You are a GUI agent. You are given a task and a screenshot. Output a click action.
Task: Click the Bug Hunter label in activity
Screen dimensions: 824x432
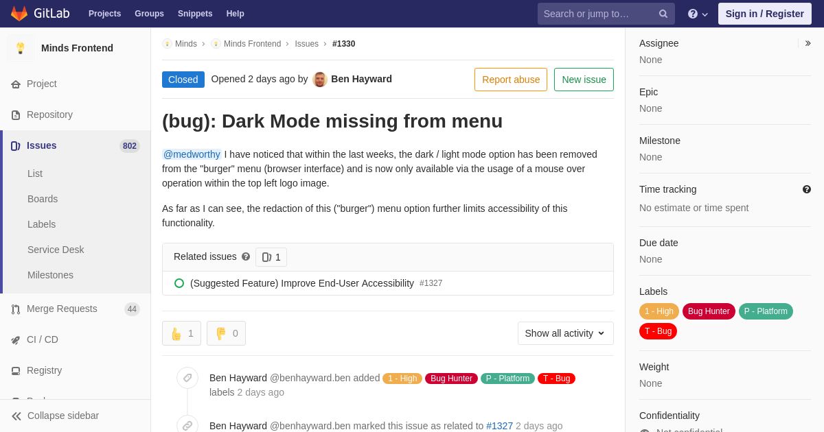pyautogui.click(x=451, y=379)
